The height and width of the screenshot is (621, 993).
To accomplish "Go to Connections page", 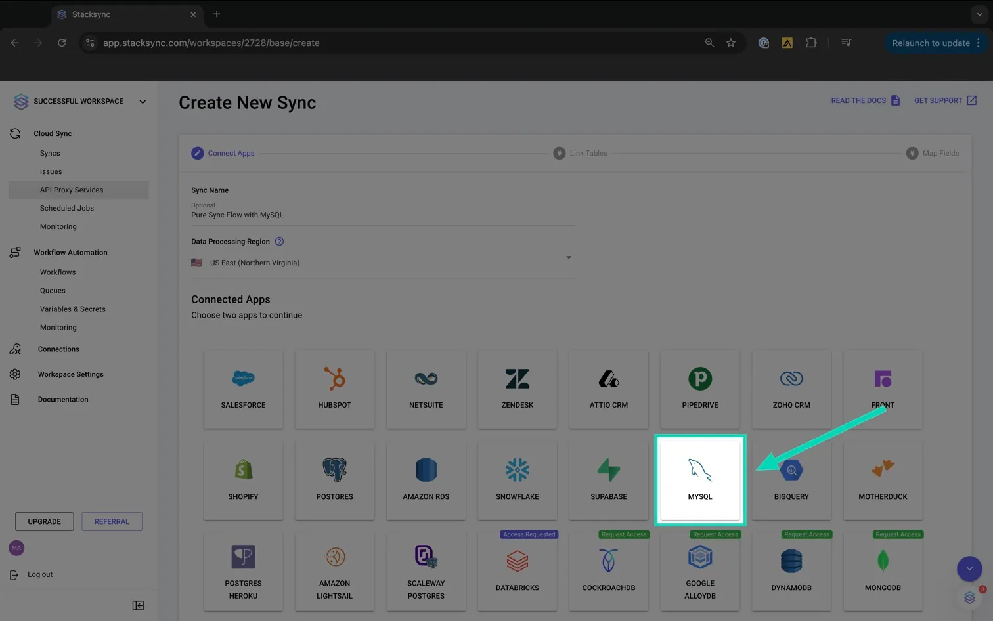I will click(58, 349).
